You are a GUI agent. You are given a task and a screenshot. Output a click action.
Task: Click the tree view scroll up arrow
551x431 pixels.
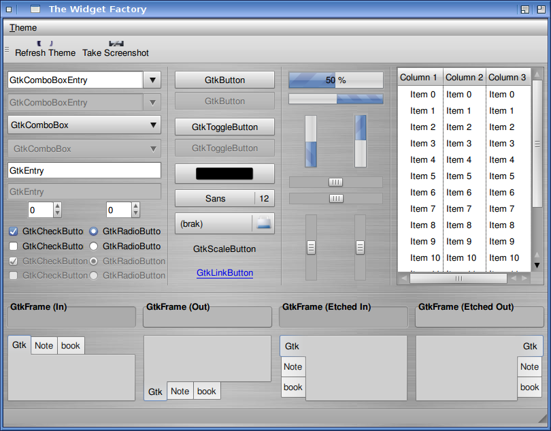537,74
